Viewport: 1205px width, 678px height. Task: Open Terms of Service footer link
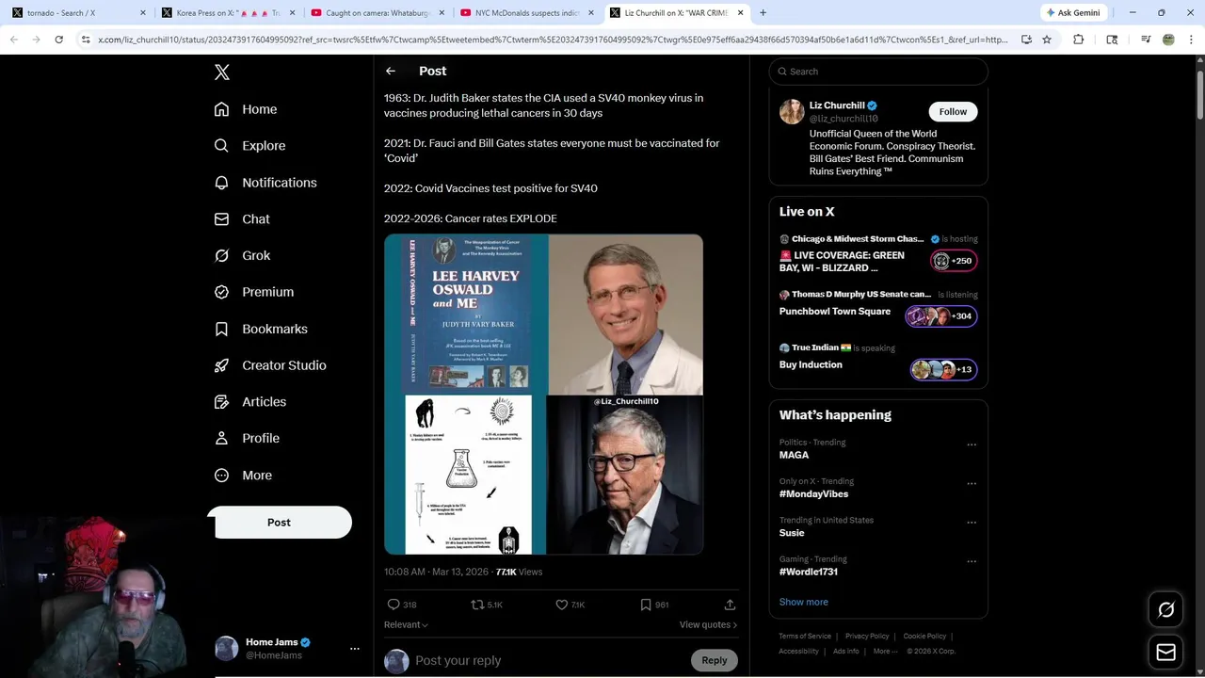click(805, 636)
